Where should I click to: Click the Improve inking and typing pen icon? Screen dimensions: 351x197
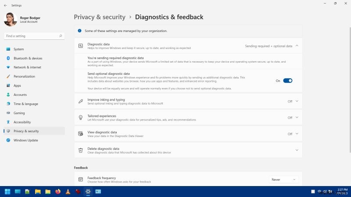point(81,102)
